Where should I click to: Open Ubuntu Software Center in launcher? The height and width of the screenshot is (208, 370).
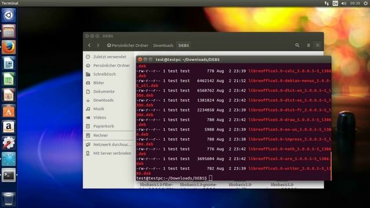(x=9, y=111)
